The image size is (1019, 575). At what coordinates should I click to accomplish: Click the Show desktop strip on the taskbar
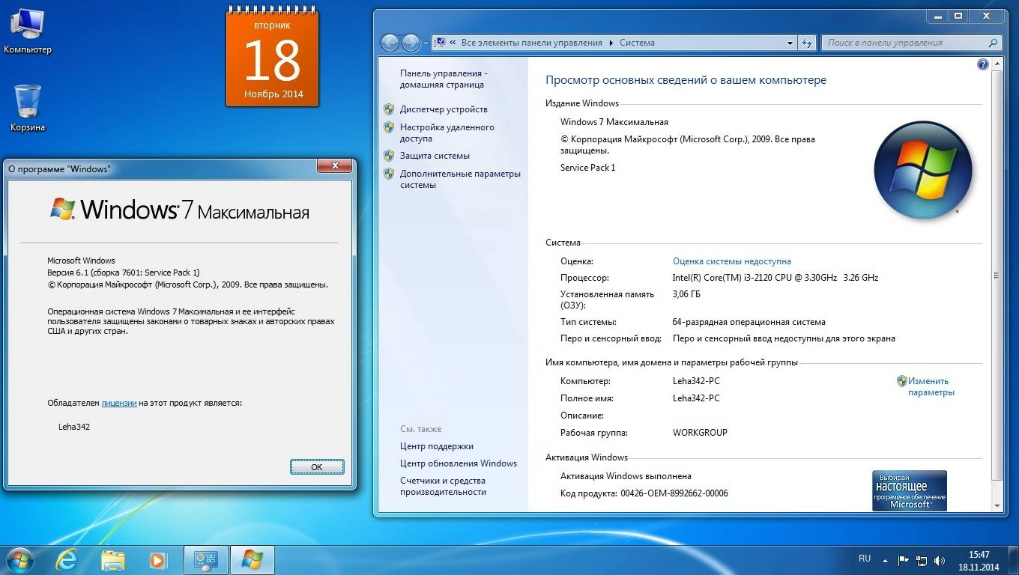tap(1014, 560)
